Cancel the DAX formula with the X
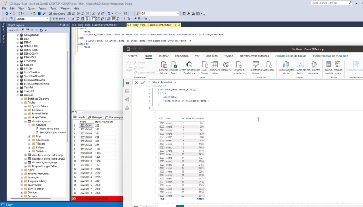This screenshot has height=207, width=363. point(136,82)
